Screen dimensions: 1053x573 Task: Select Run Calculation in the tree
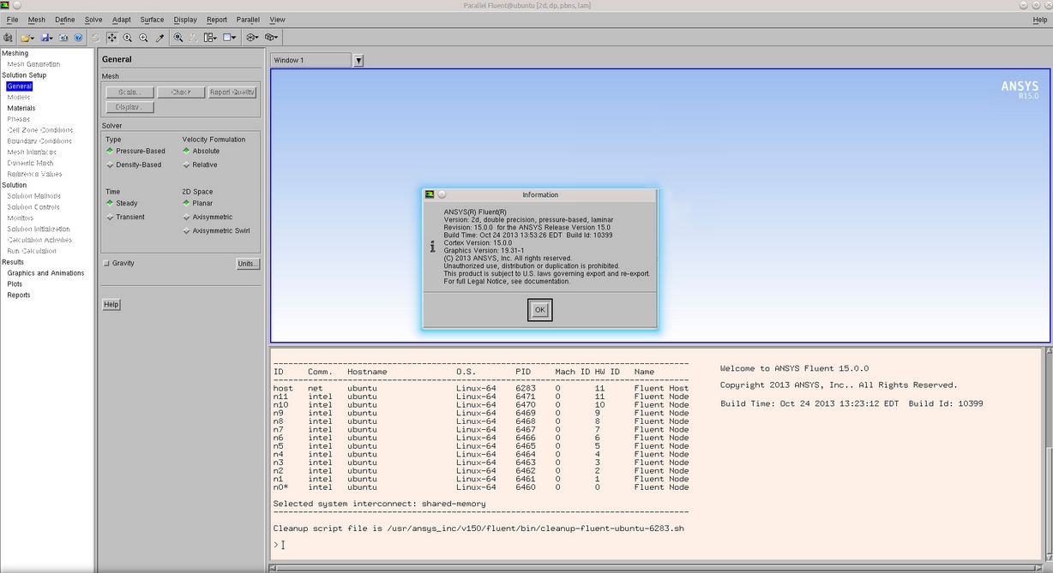click(32, 251)
